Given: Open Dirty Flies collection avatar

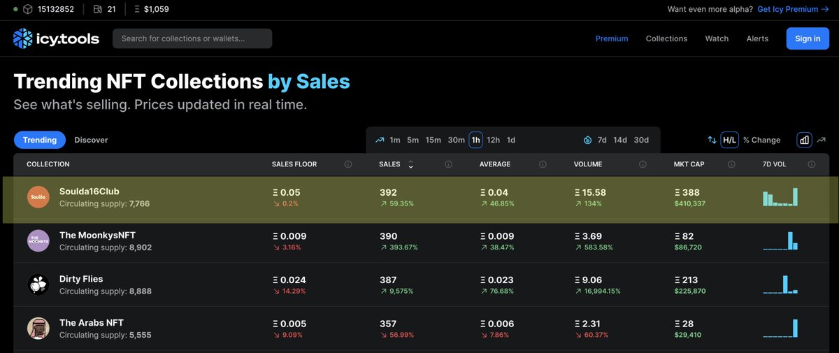Looking at the screenshot, I should (38, 284).
